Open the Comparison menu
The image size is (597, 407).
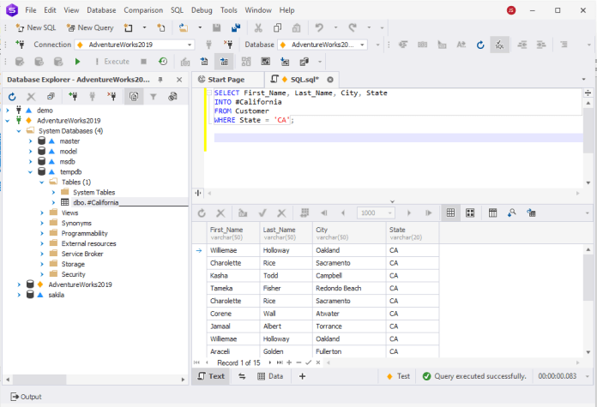pos(142,10)
